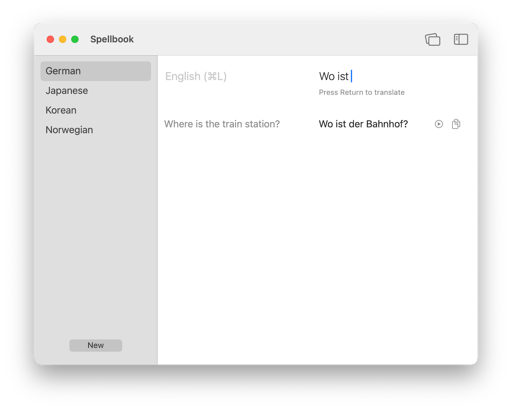Open the flashcards view in the toolbar
The height and width of the screenshot is (410, 512).
click(x=433, y=39)
